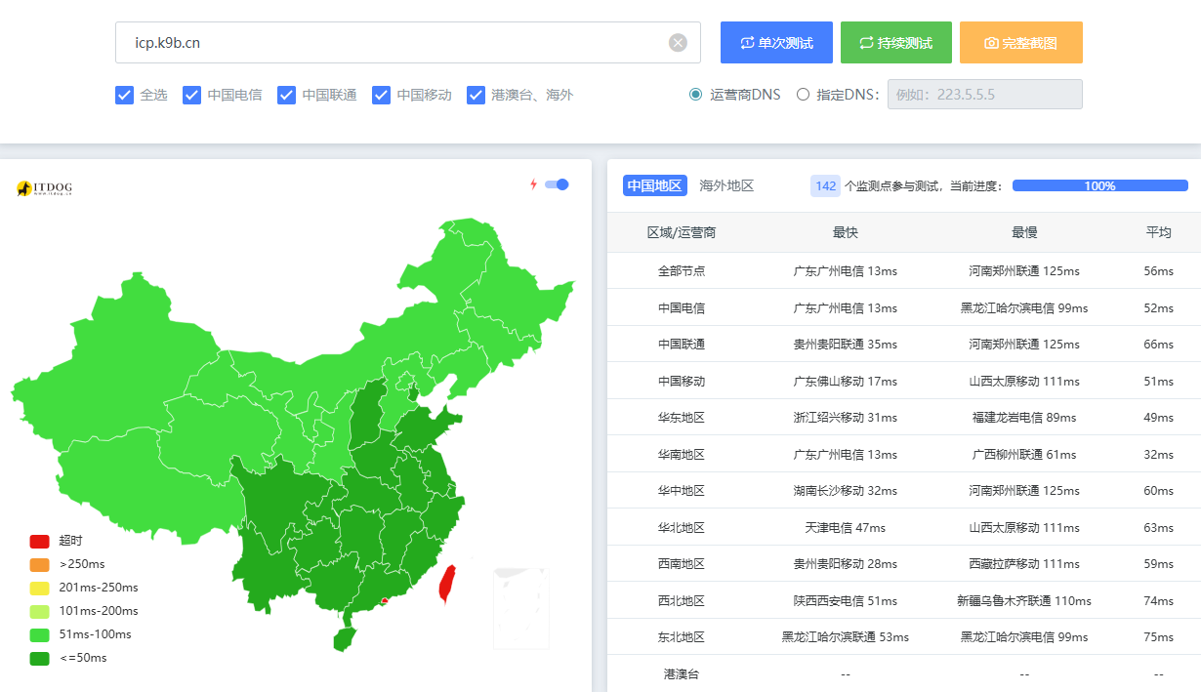The image size is (1201, 692).
Task: Click the 港澳台 row label
Action: tap(682, 673)
